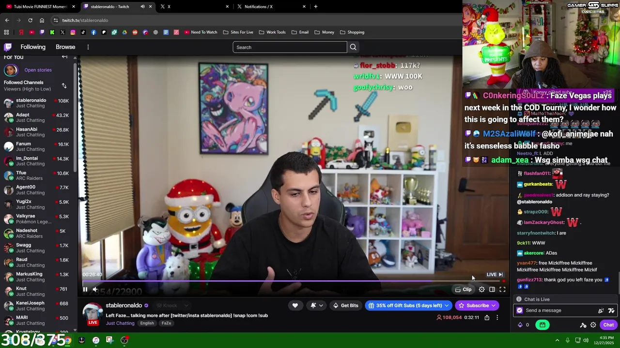Enter fullscreen on the video player
Screen dimensions: 620x348
click(x=502, y=290)
